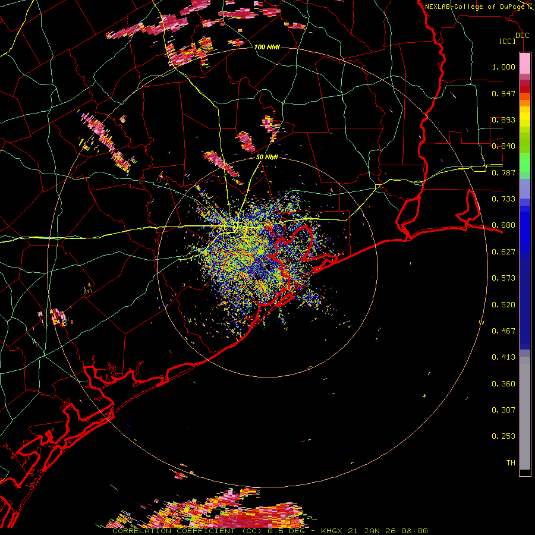
Task: Click the 0.947 color scale value
Action: (x=503, y=93)
